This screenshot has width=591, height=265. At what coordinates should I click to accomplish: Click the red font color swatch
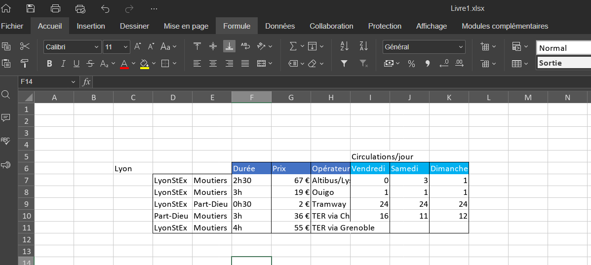[x=124, y=64]
